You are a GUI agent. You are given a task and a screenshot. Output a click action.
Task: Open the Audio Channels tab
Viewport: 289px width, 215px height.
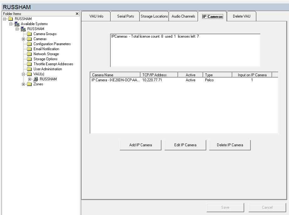[183, 16]
